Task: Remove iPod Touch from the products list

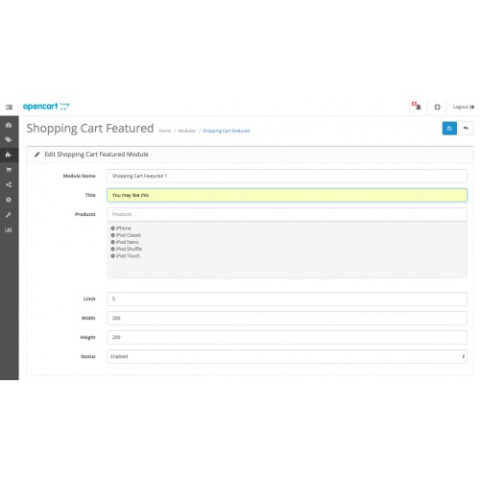Action: point(112,256)
